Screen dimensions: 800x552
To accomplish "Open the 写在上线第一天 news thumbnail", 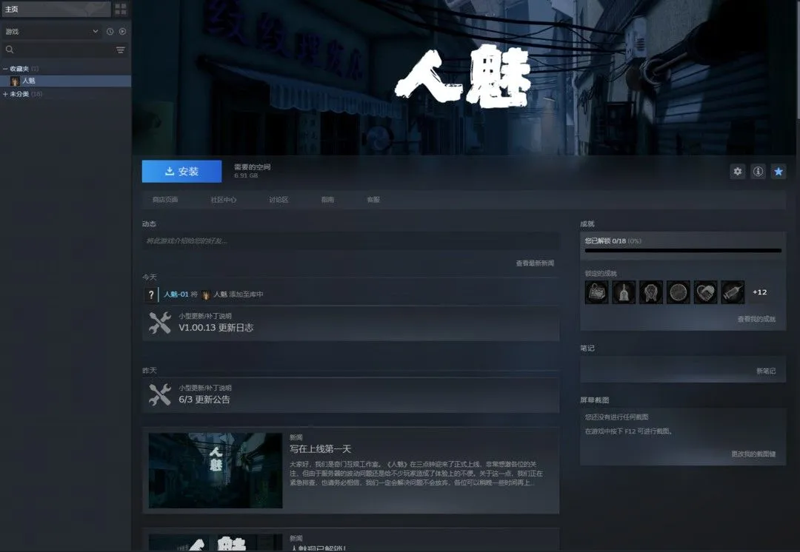I will 216,471.
